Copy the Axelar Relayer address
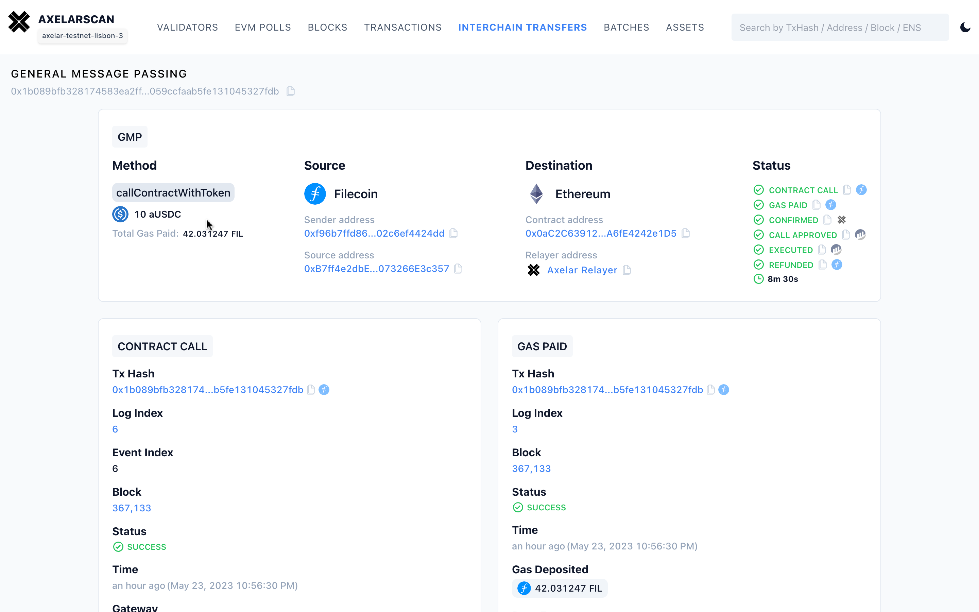 pos(626,270)
